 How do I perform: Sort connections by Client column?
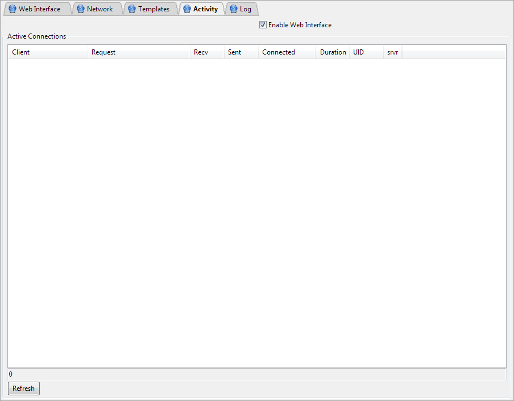coord(48,52)
